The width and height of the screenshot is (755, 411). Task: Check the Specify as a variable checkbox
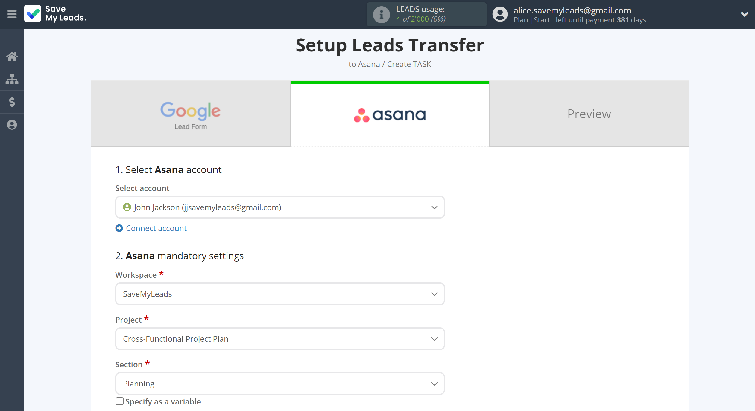pyautogui.click(x=120, y=401)
